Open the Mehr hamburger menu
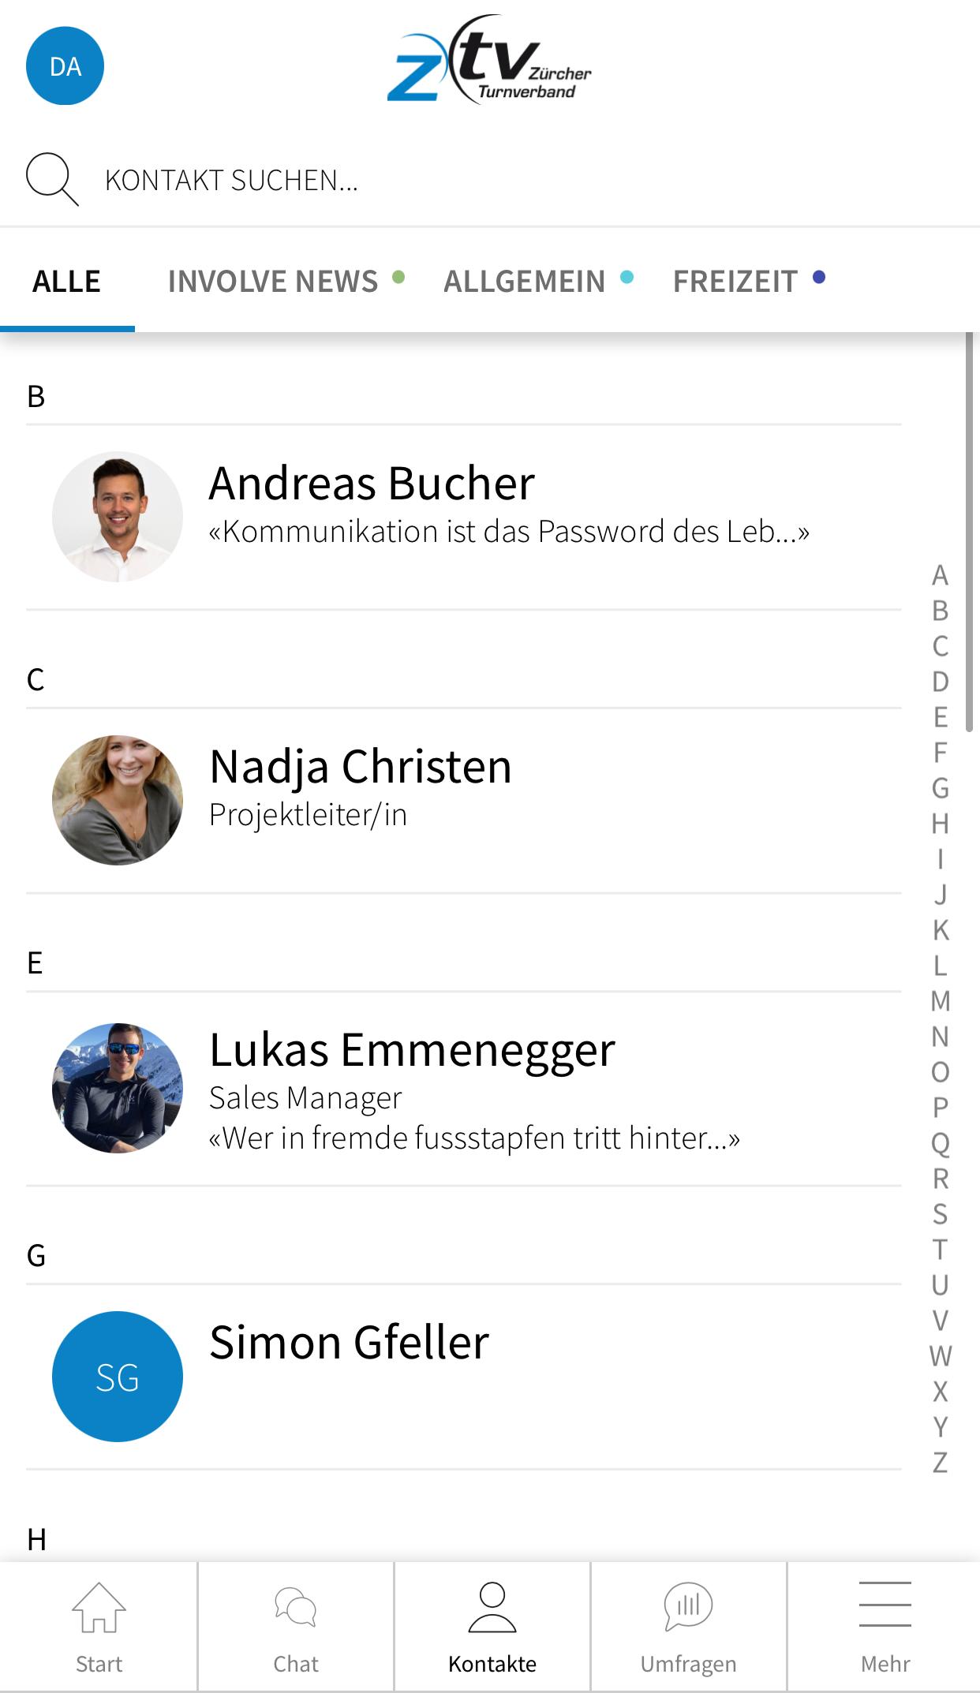Screen dimensions: 980x1693 click(x=885, y=1604)
